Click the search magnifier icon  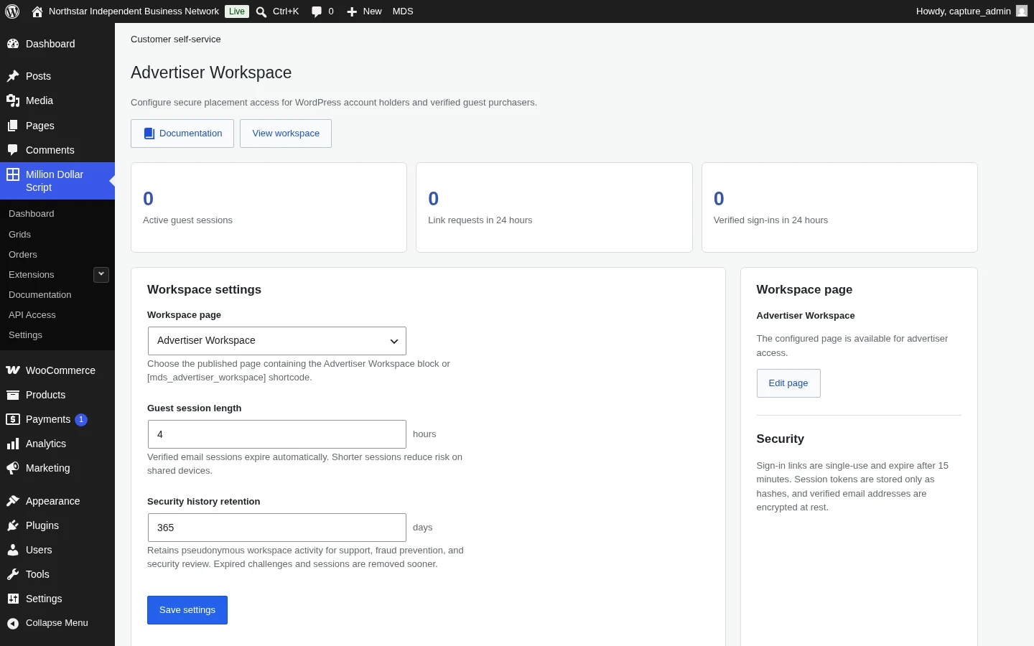coord(261,11)
